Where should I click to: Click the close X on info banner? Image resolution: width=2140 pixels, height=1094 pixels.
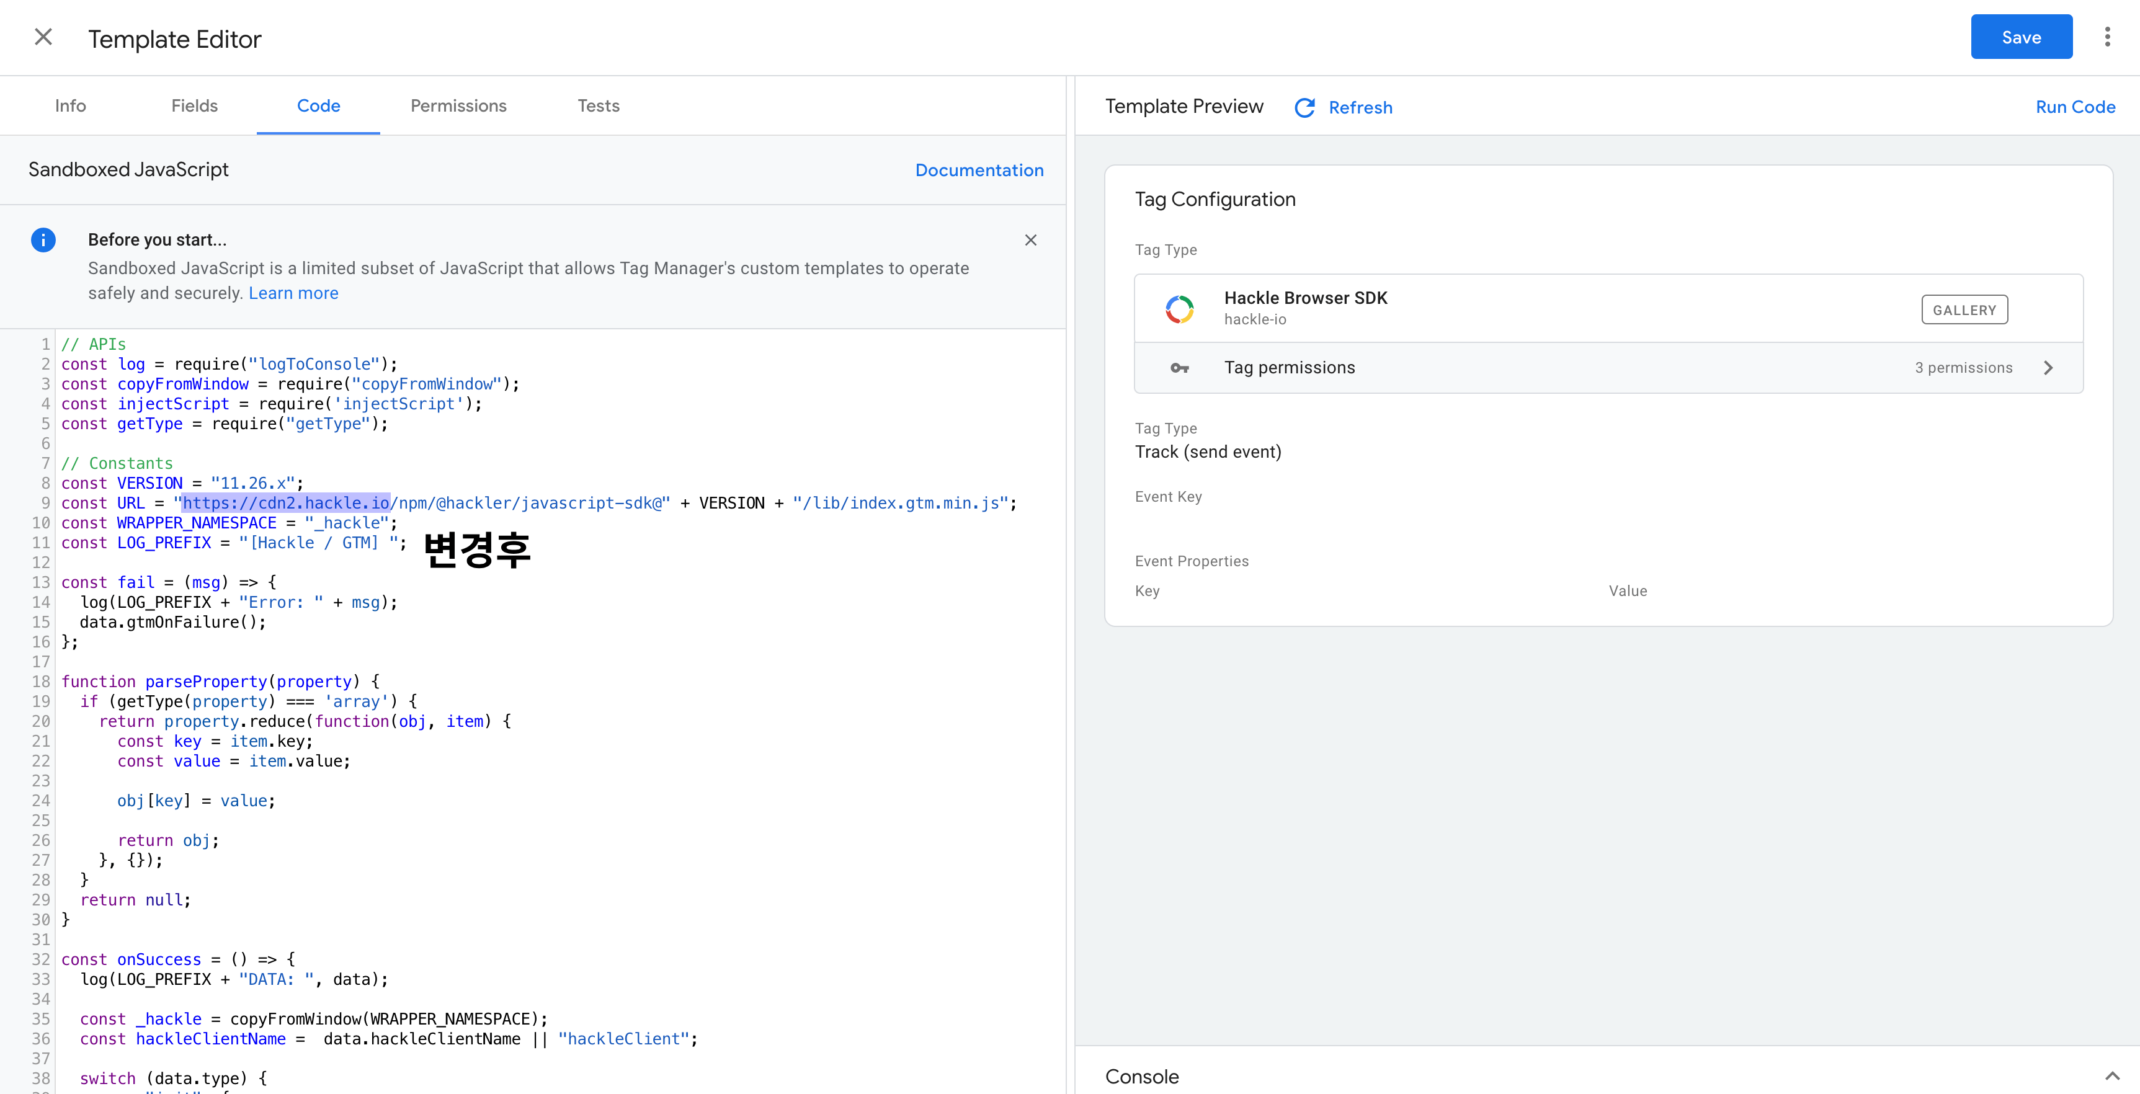point(1031,240)
